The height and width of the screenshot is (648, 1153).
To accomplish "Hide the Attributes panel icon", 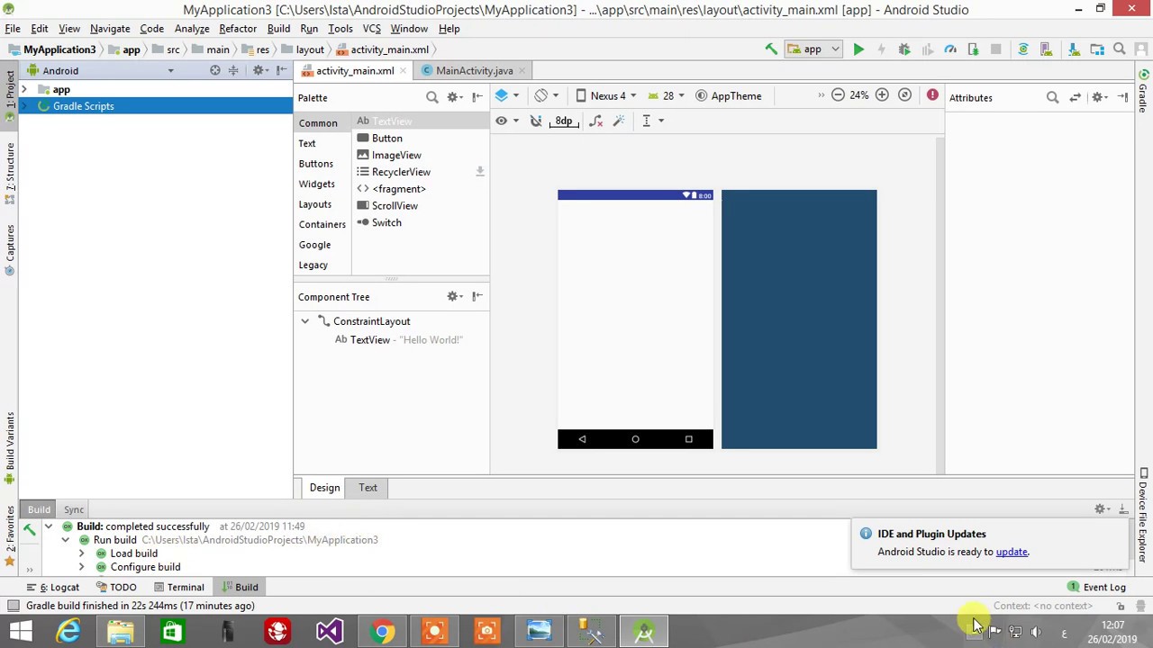I will (1123, 97).
